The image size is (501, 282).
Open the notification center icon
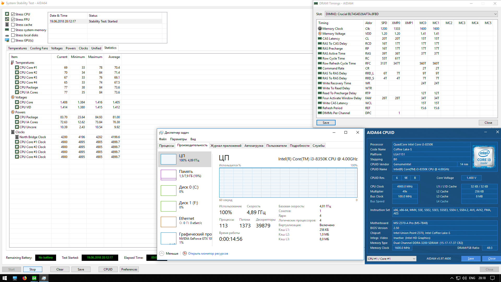(492, 278)
